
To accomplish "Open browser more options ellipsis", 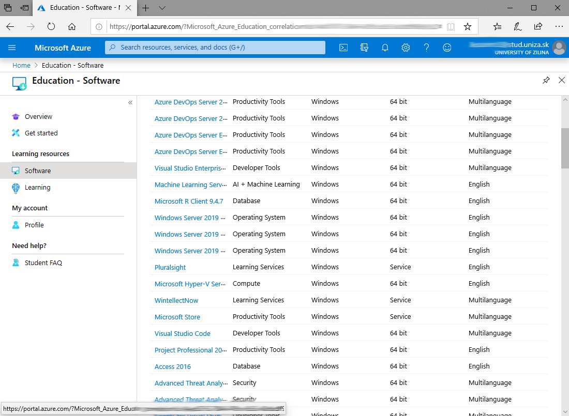I will tap(559, 26).
